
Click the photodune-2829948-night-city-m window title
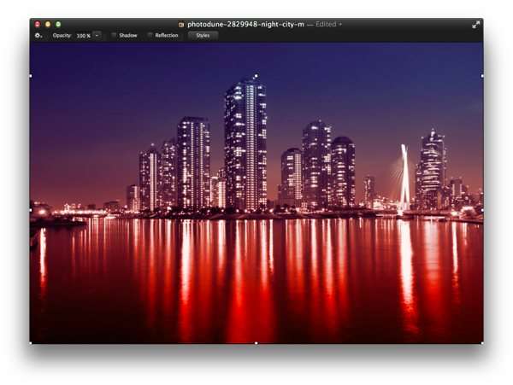[x=245, y=25]
